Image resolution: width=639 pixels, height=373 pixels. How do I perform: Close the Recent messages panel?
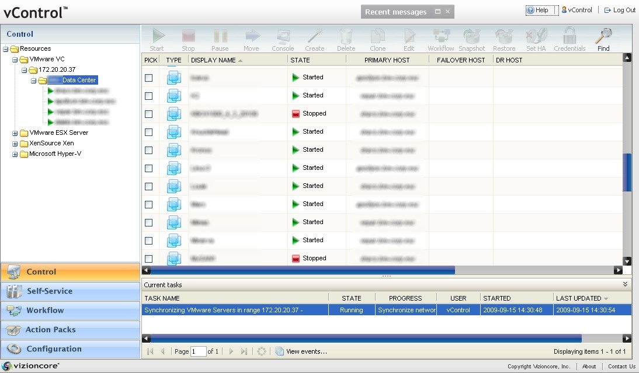tap(447, 12)
